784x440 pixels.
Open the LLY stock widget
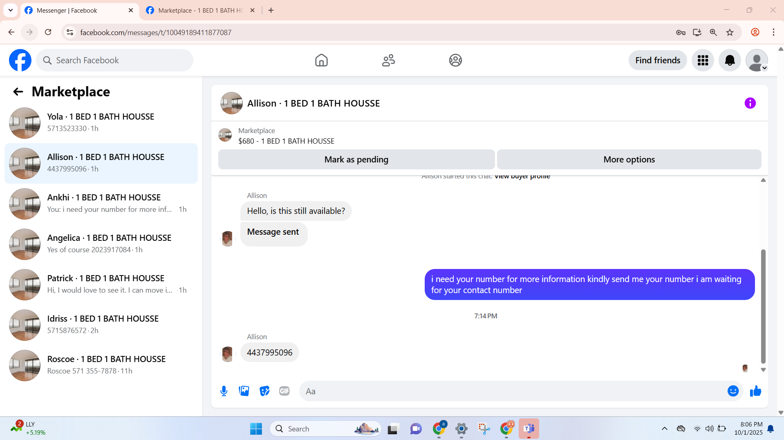coord(28,429)
